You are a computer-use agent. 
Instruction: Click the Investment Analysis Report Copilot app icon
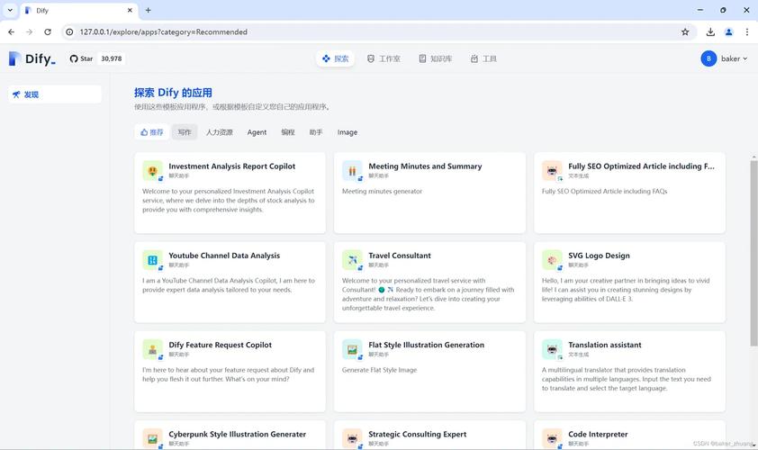click(152, 171)
